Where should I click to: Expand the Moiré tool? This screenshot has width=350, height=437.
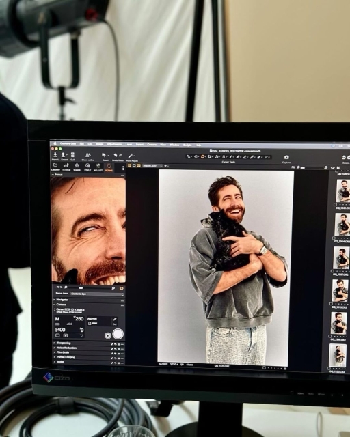point(54,362)
